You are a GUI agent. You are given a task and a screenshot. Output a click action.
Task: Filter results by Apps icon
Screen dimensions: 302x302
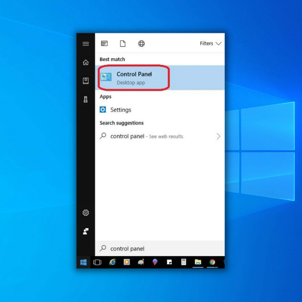pos(104,44)
